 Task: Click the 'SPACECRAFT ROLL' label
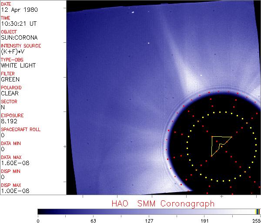coord(19,129)
